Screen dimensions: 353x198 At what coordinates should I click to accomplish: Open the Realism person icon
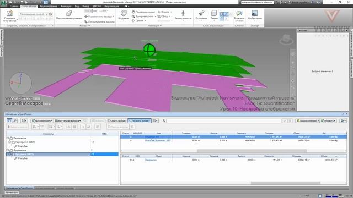[183, 13]
